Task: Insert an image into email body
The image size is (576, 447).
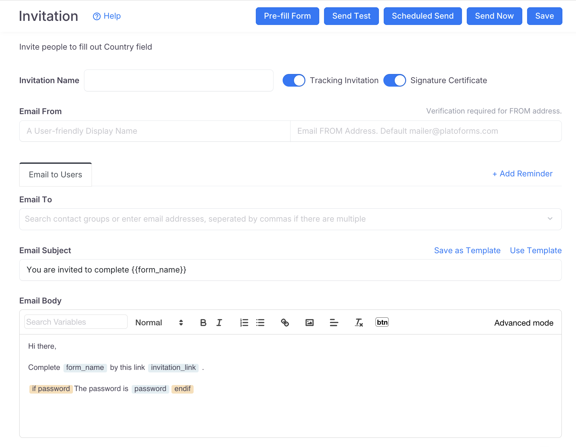Action: pos(309,322)
